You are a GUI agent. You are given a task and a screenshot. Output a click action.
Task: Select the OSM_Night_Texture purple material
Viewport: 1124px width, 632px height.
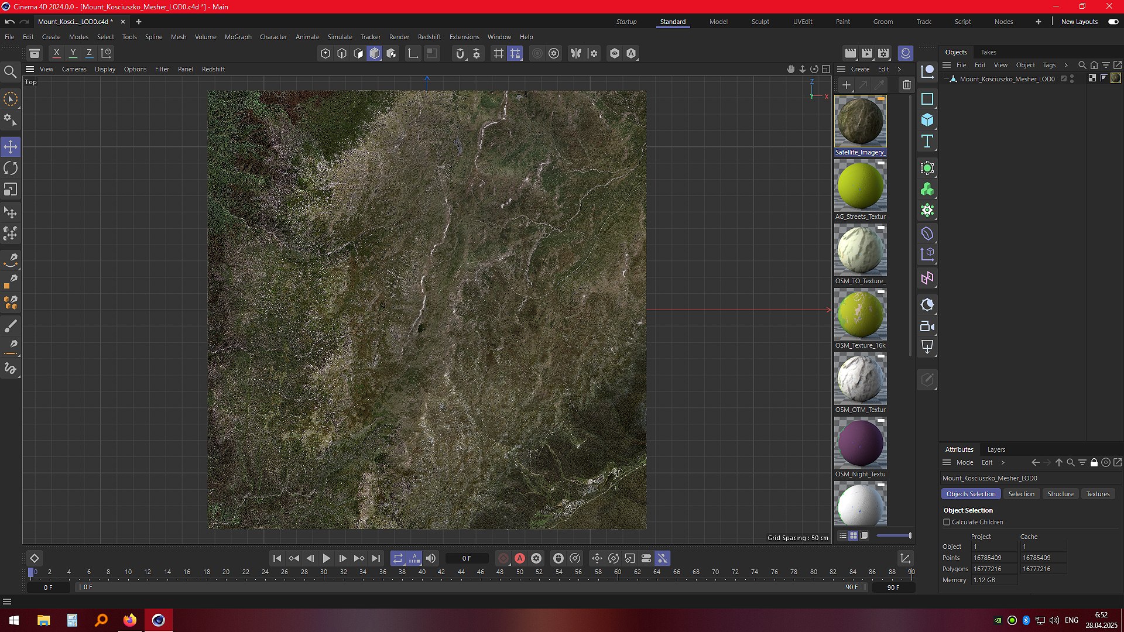coord(860,443)
